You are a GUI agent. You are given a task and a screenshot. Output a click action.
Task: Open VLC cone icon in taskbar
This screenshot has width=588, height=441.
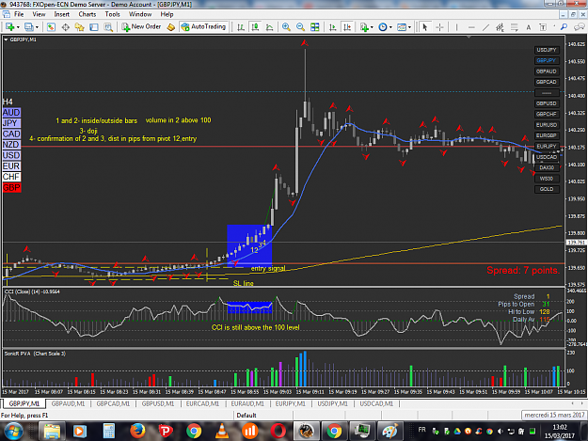click(x=222, y=432)
